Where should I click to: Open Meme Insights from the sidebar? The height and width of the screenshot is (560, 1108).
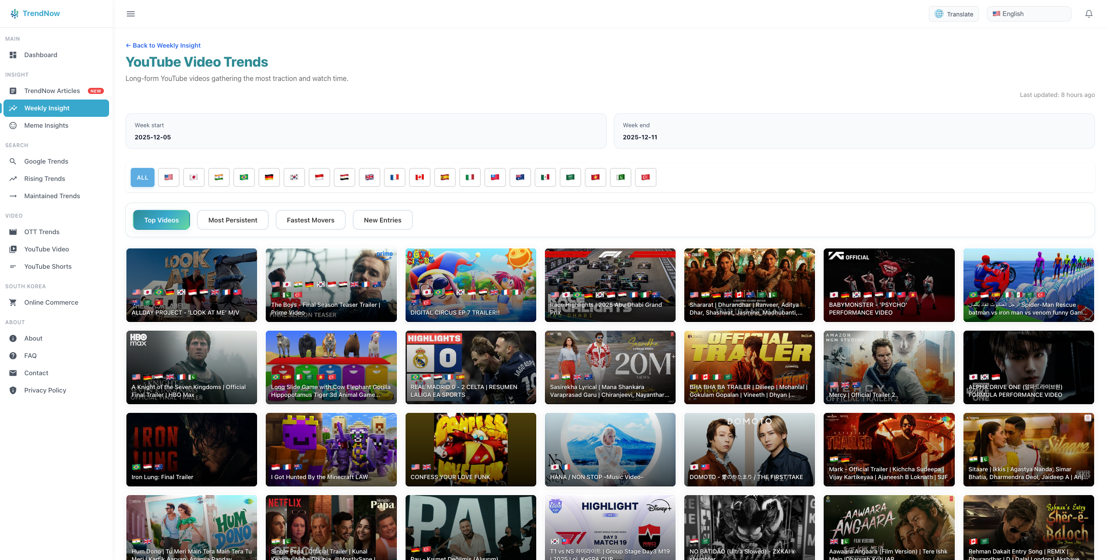pos(46,125)
